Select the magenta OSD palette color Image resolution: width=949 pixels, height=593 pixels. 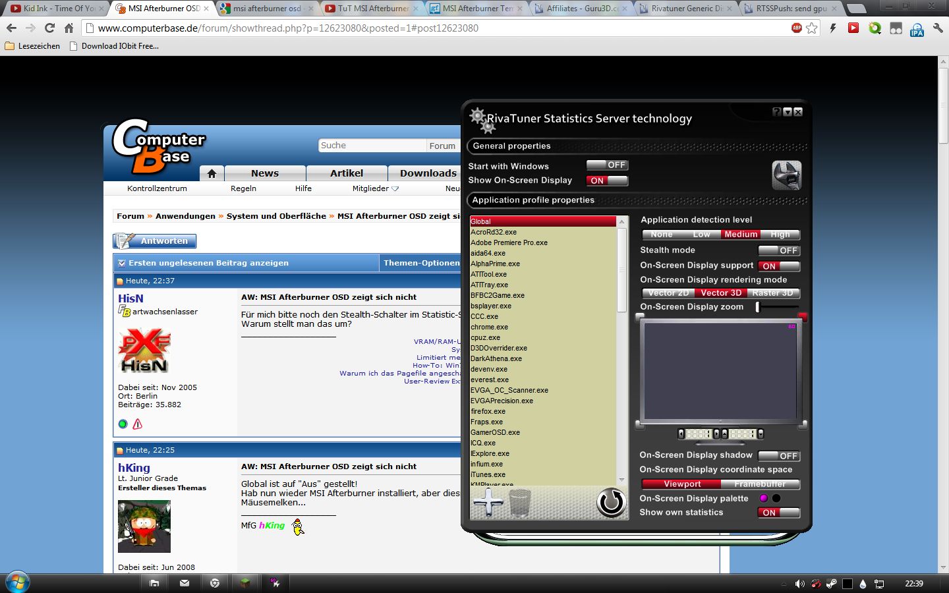pos(764,498)
